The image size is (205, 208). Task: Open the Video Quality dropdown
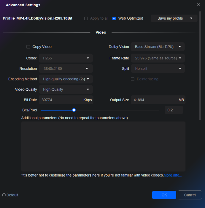[66, 89]
